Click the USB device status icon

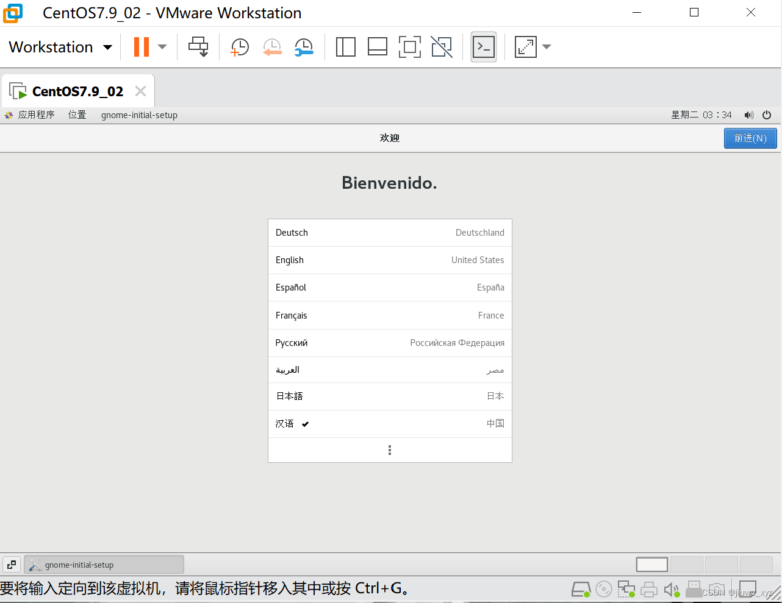tap(694, 589)
